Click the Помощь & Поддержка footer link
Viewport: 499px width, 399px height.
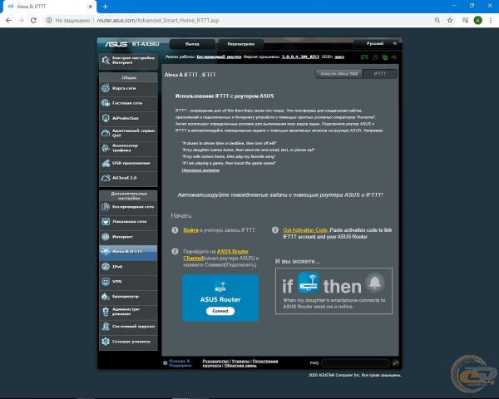click(x=180, y=363)
